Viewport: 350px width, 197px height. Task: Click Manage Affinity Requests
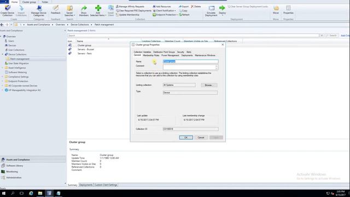click(130, 7)
